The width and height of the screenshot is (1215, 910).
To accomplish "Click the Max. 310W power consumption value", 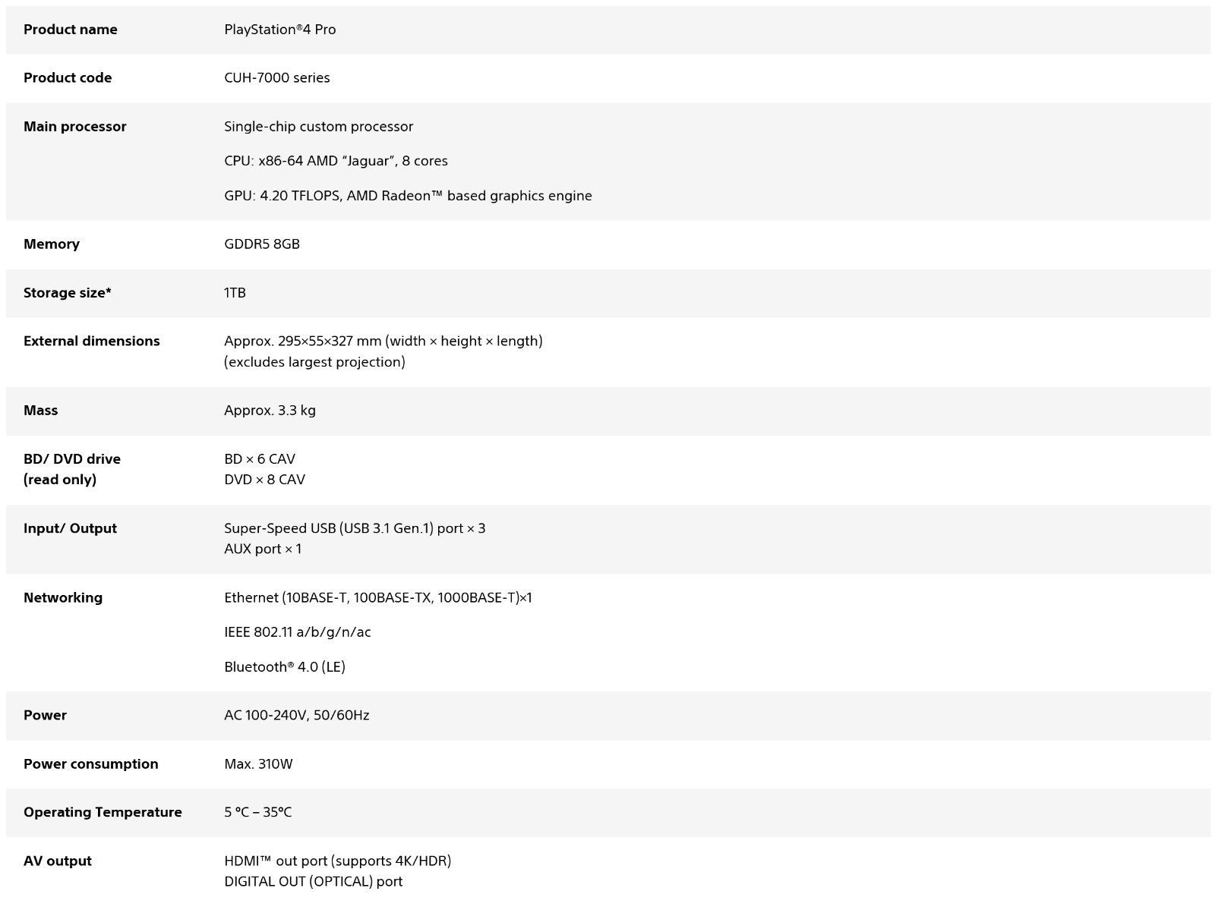I will click(258, 764).
